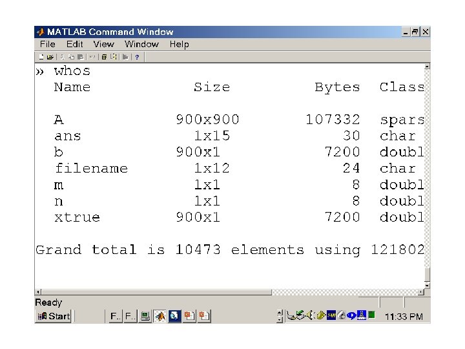Click the Paste toolbar icon
Image resolution: width=465 pixels, height=349 pixels.
(80, 57)
